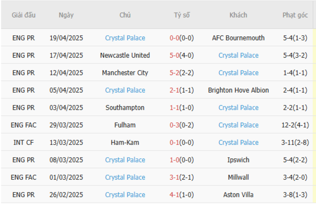Click Ham-Kam team name
Screen dimensions: 316x208
[125, 142]
